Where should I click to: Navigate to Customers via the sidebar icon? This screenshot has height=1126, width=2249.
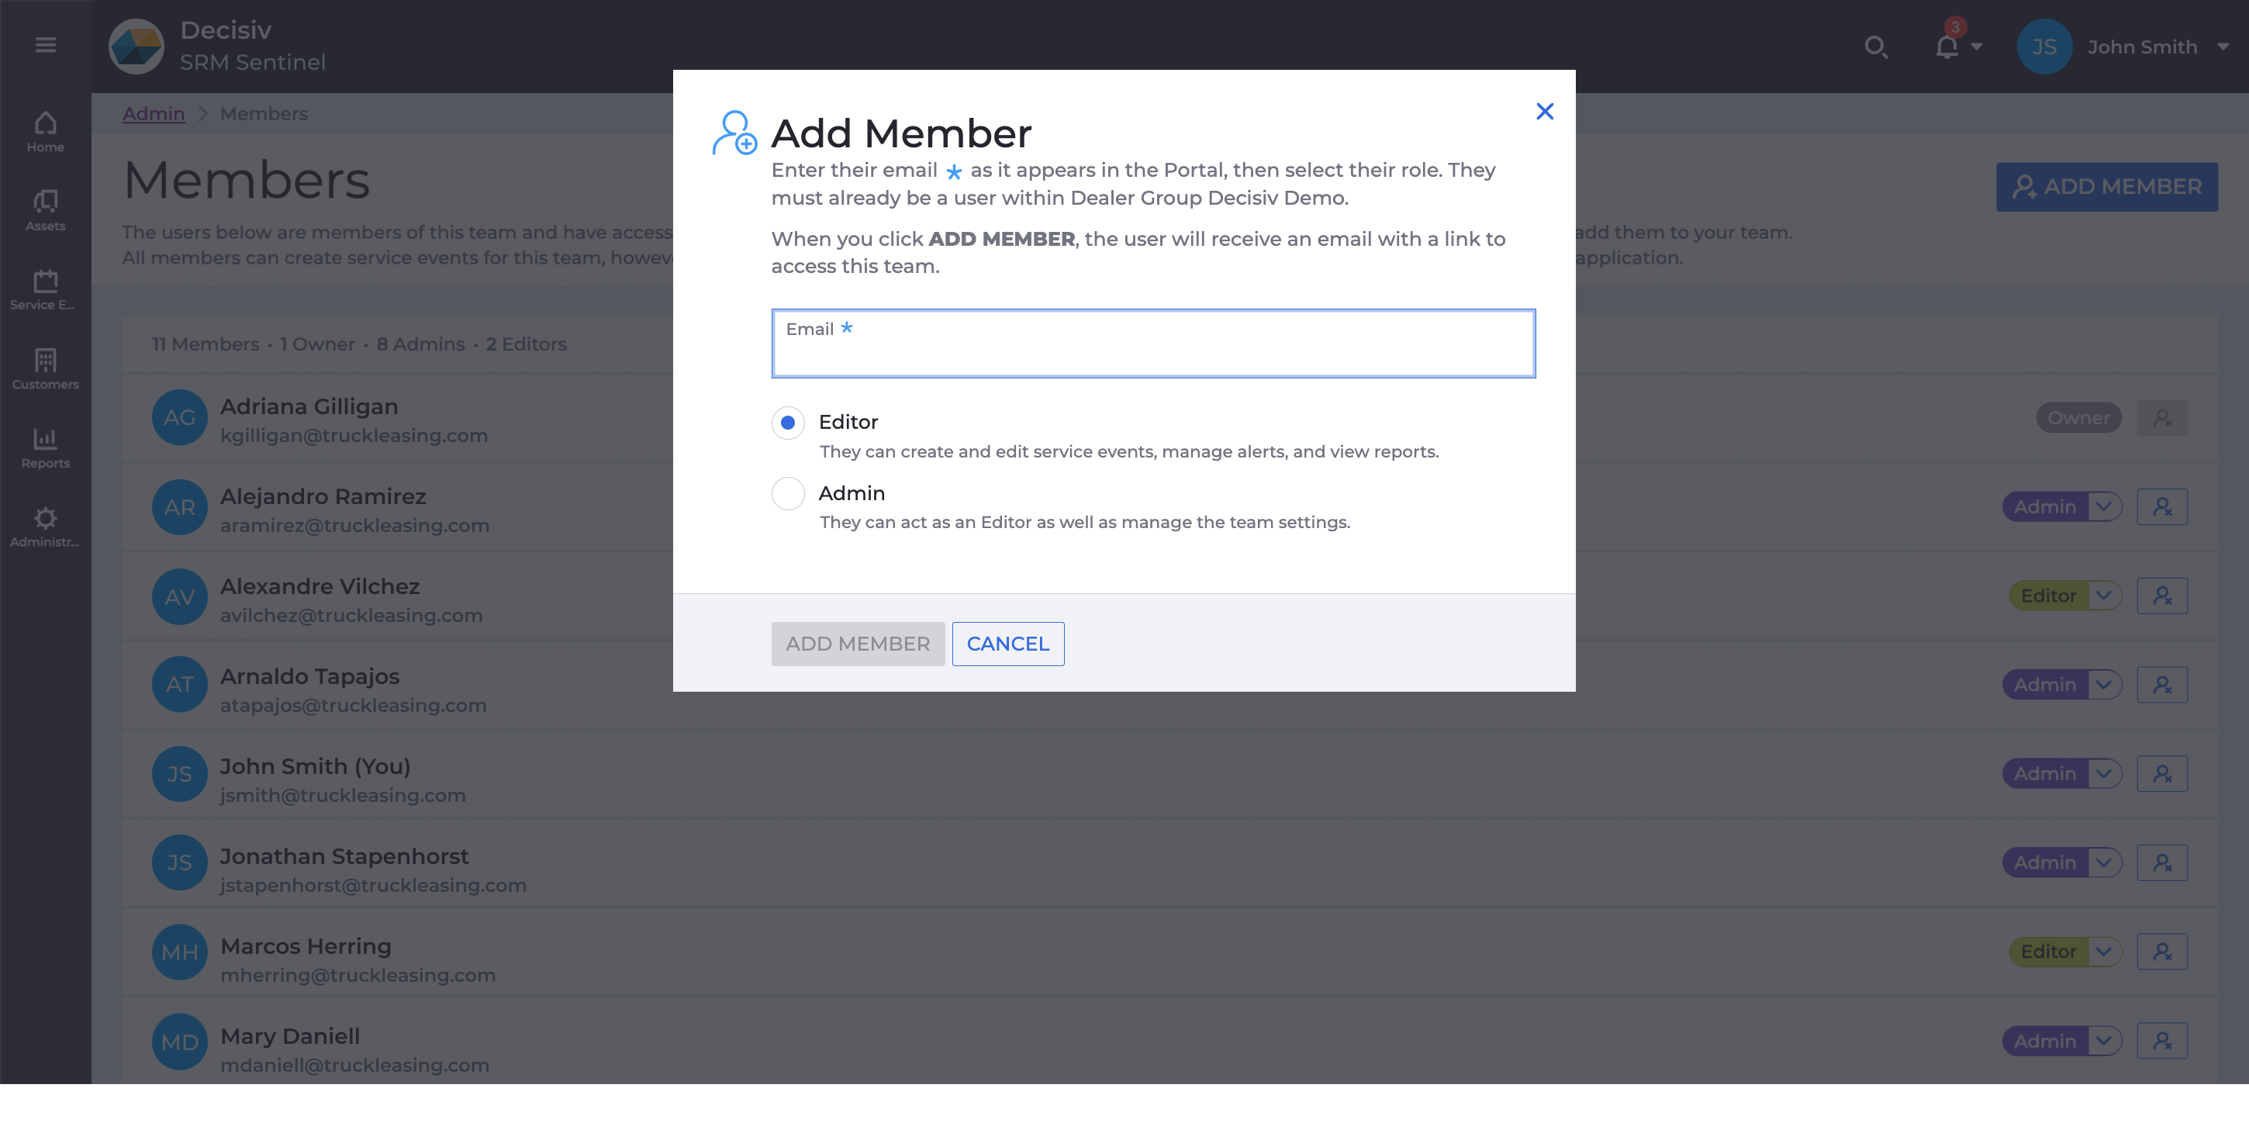click(x=44, y=367)
